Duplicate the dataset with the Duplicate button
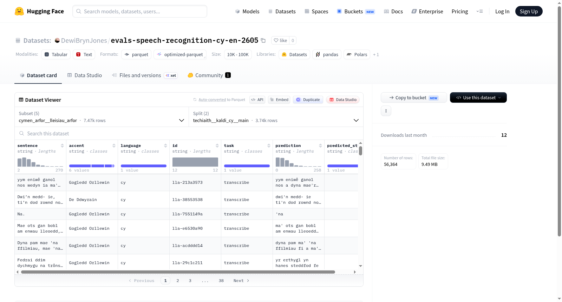 [308, 100]
